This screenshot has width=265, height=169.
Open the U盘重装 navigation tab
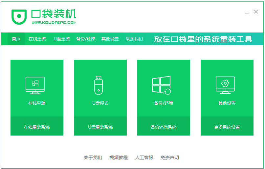(x=62, y=39)
